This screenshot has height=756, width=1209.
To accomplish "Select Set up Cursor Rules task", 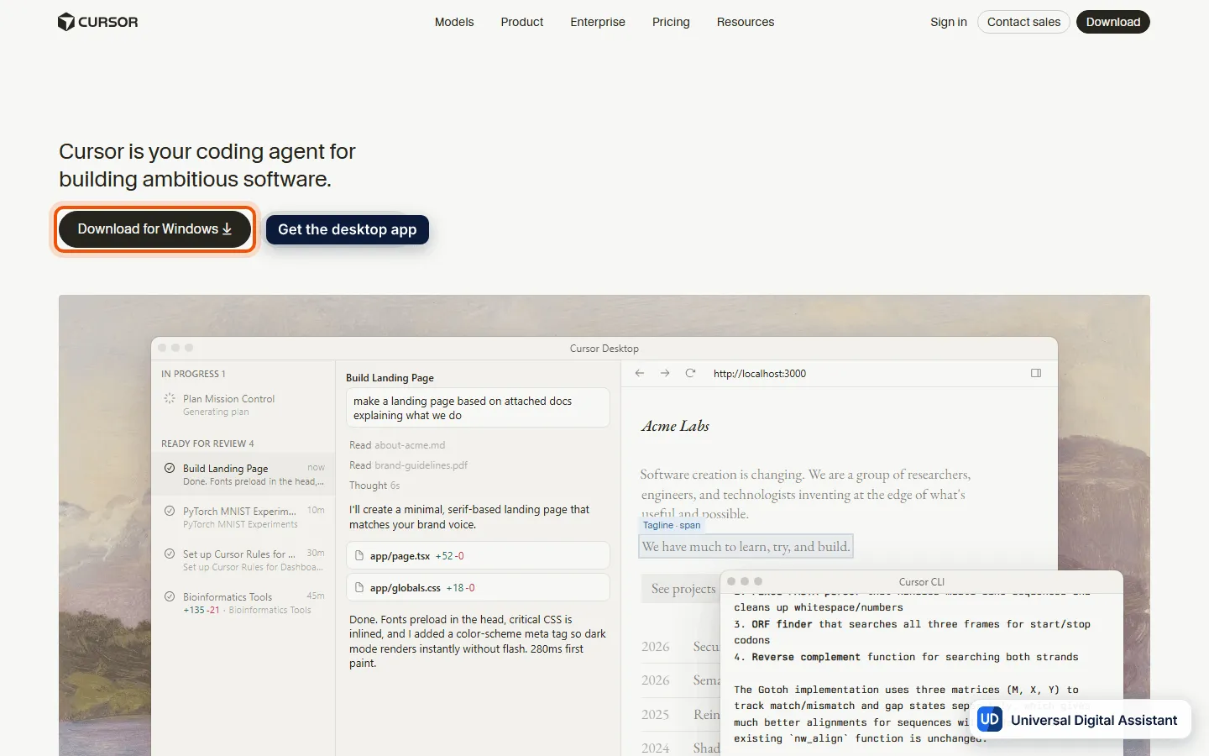I will [x=243, y=560].
